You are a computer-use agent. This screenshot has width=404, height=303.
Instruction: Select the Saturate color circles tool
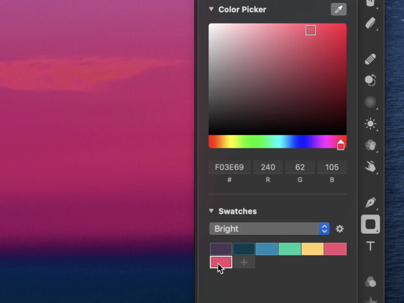coord(370,145)
